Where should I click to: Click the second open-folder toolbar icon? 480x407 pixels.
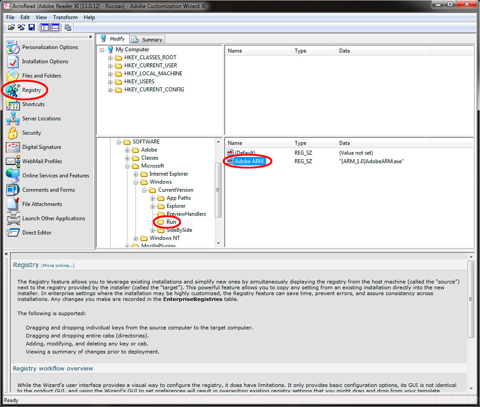click(21, 28)
